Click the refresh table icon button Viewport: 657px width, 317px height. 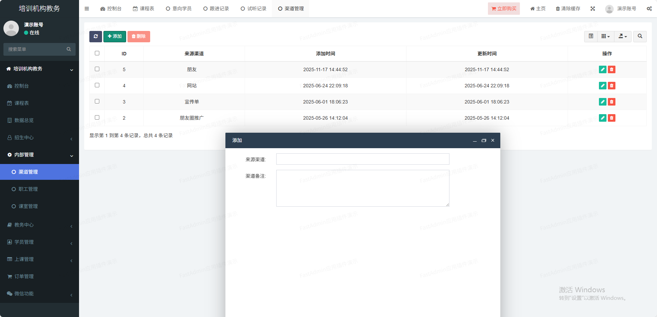click(96, 36)
